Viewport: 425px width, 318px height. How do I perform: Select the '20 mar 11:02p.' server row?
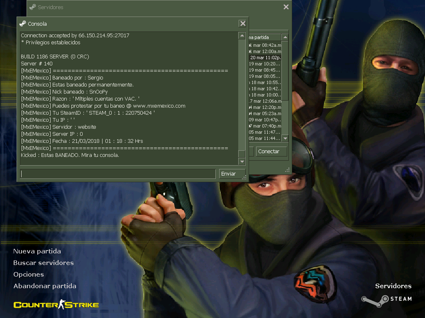coord(265,58)
